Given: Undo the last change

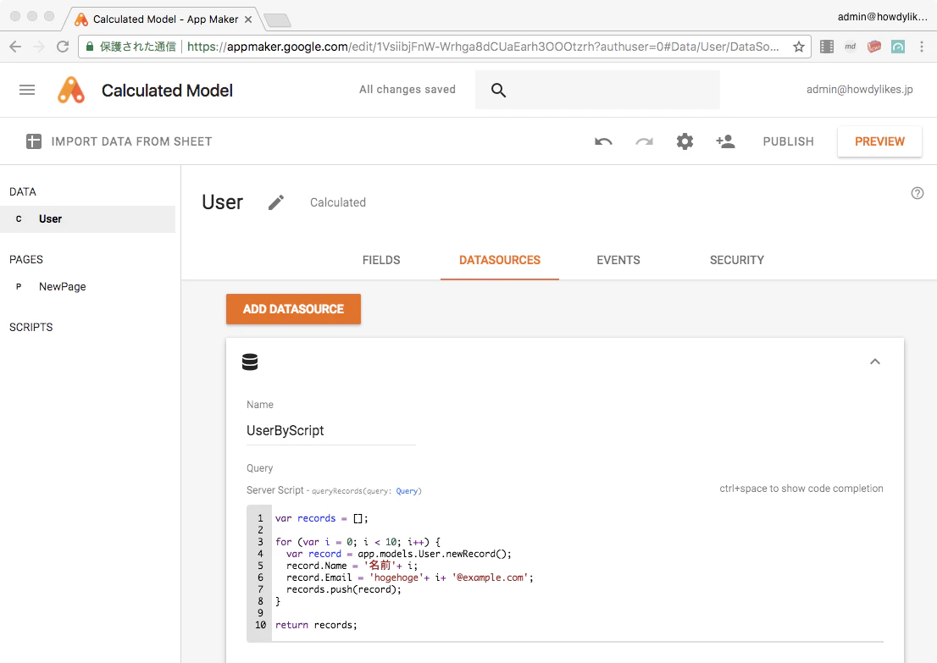Looking at the screenshot, I should point(603,141).
